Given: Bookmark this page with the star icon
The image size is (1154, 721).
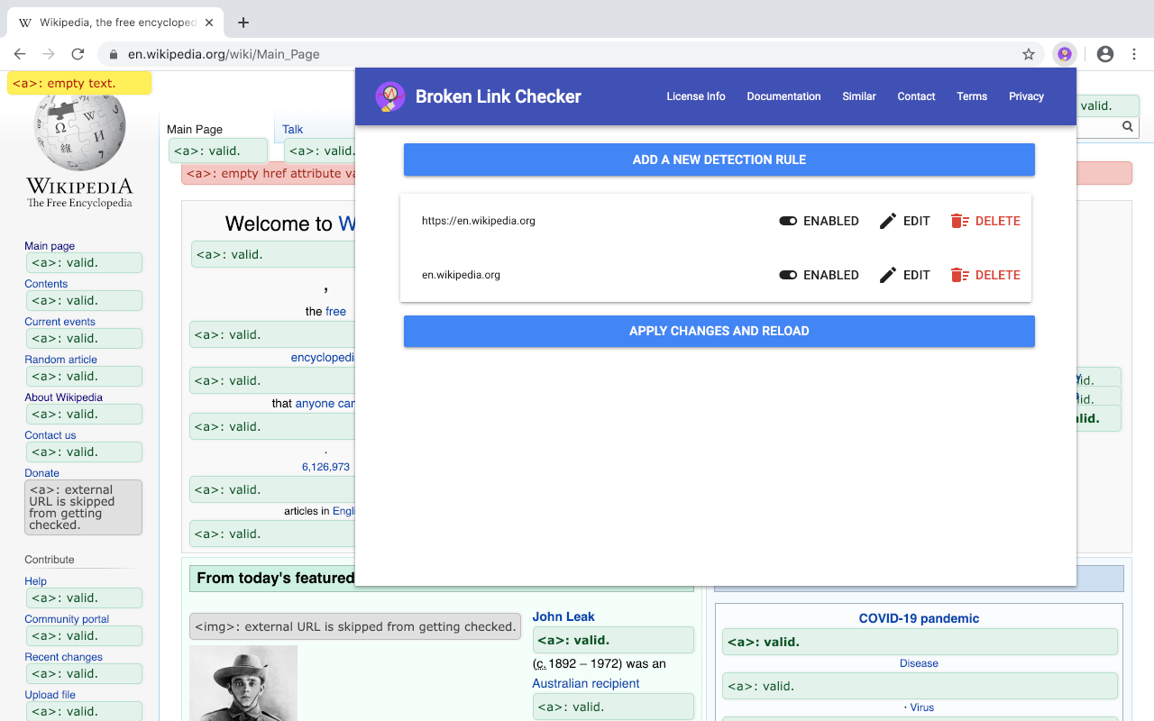Looking at the screenshot, I should (1029, 54).
